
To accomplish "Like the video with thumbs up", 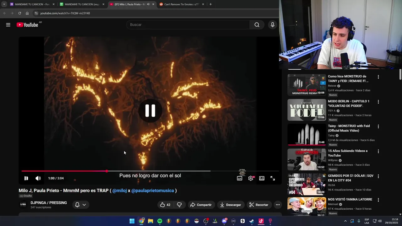I will tap(166, 205).
